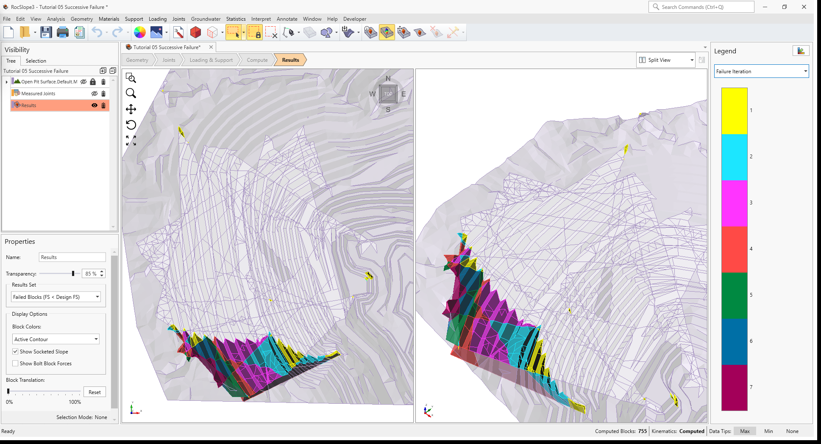
Task: Delete the Measured Joints layer
Action: pyautogui.click(x=103, y=94)
